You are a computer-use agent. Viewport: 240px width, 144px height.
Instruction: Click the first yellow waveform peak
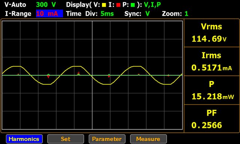coord(17,66)
